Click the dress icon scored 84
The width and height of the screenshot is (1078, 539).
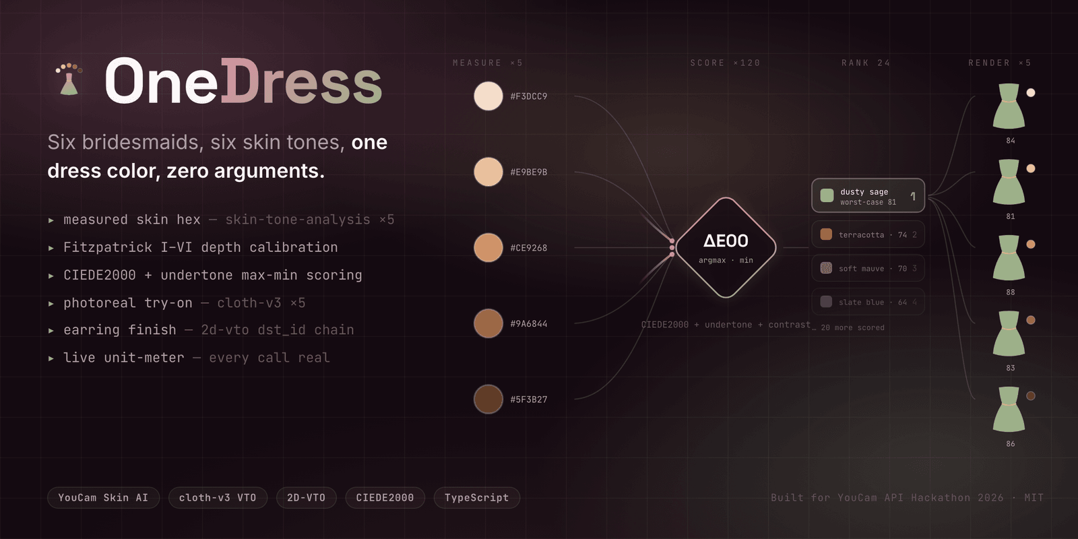(x=1009, y=106)
